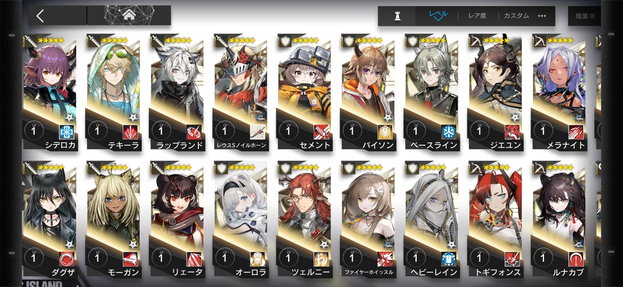Click the shield class icon on セメント card

(285, 41)
